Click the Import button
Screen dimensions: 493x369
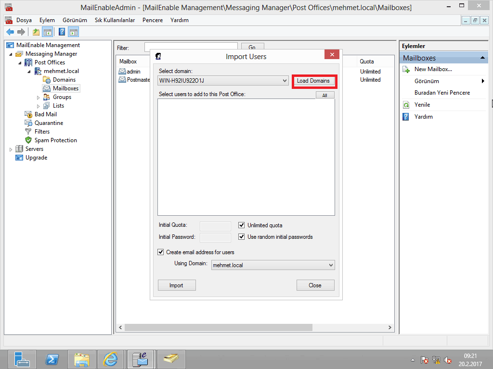176,285
